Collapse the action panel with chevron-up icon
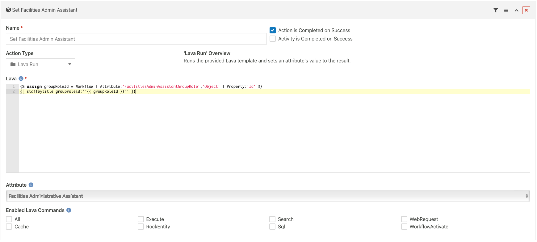 [516, 11]
